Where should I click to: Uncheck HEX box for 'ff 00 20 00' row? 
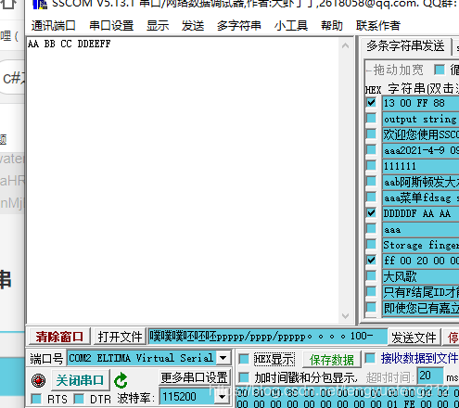[371, 260]
